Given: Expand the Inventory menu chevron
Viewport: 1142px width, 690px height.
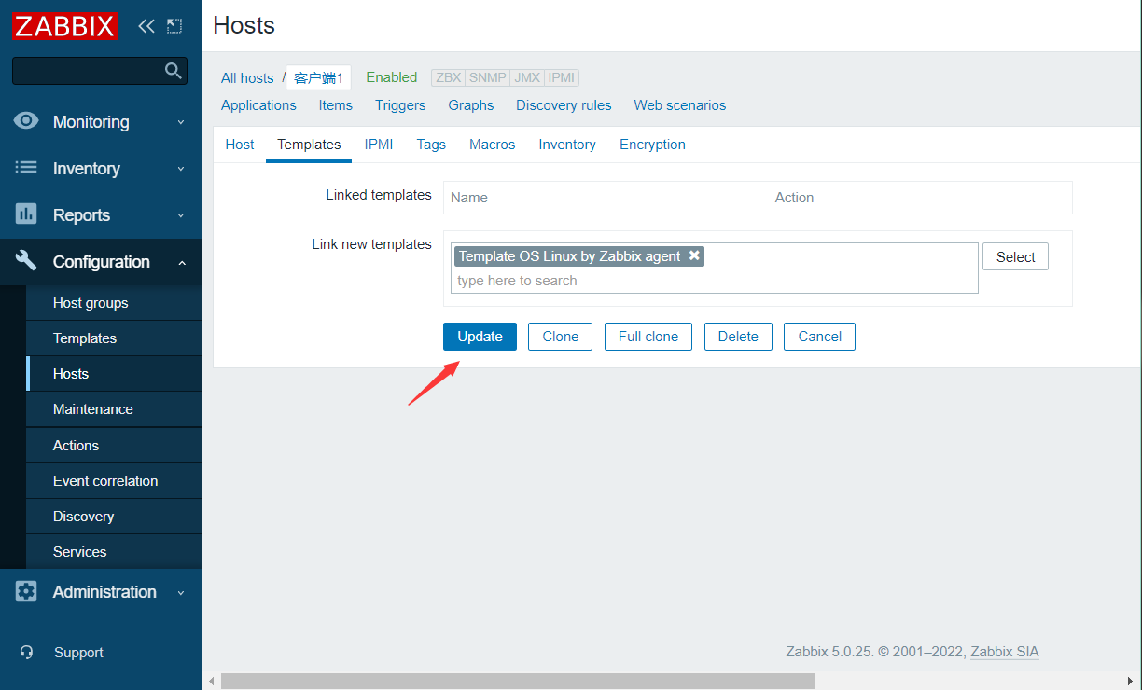Looking at the screenshot, I should point(181,169).
